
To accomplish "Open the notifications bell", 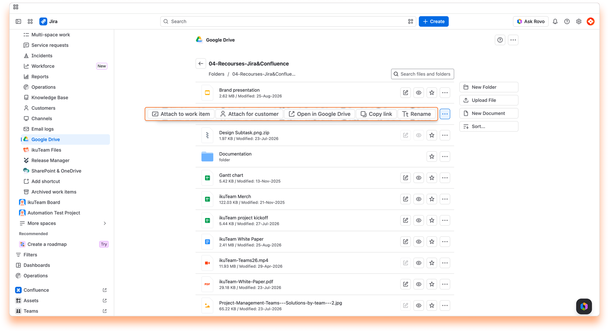I will point(555,21).
